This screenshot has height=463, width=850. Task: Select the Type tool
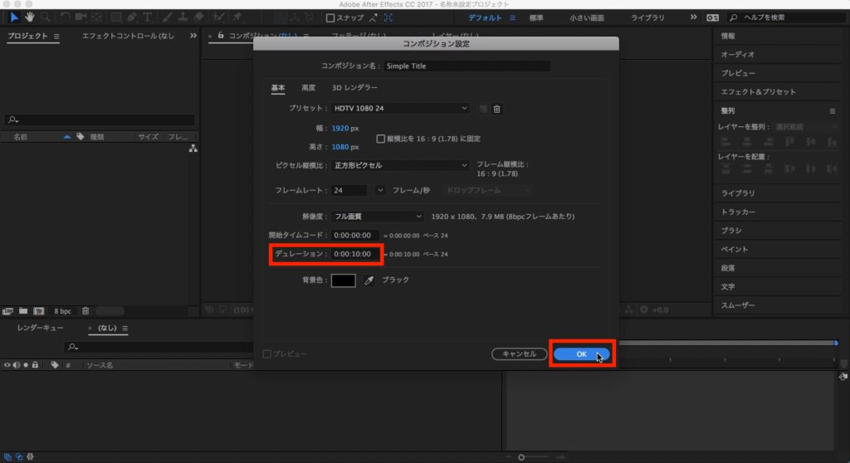pyautogui.click(x=148, y=17)
